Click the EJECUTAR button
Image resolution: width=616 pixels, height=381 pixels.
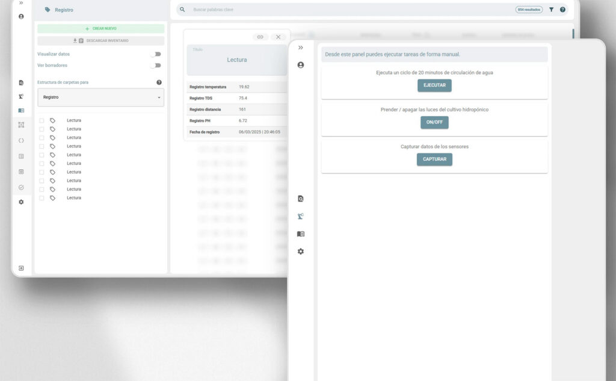434,85
